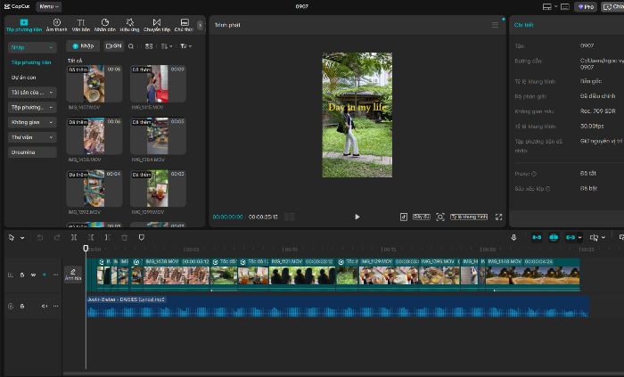Viewport: 624px width, 377px height.
Task: Toggle clip linkage
Action: point(571,237)
